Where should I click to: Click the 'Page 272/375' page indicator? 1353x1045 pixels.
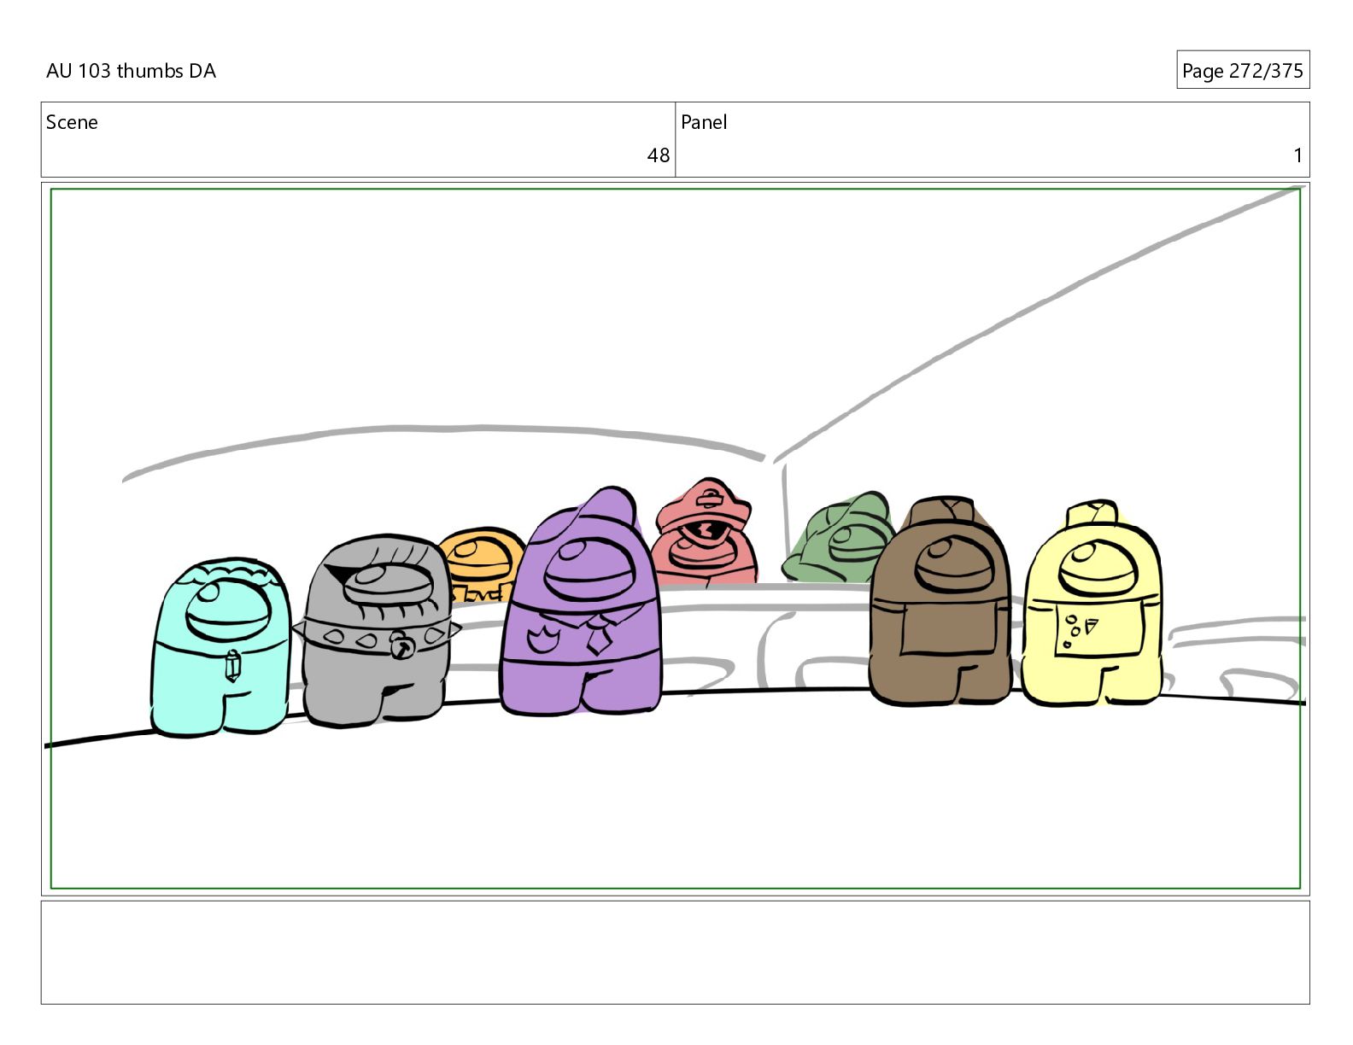pos(1242,70)
